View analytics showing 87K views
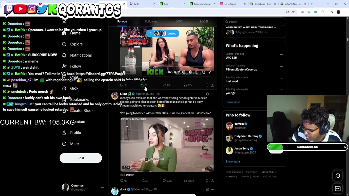The height and width of the screenshot is (196, 349). tap(188, 85)
